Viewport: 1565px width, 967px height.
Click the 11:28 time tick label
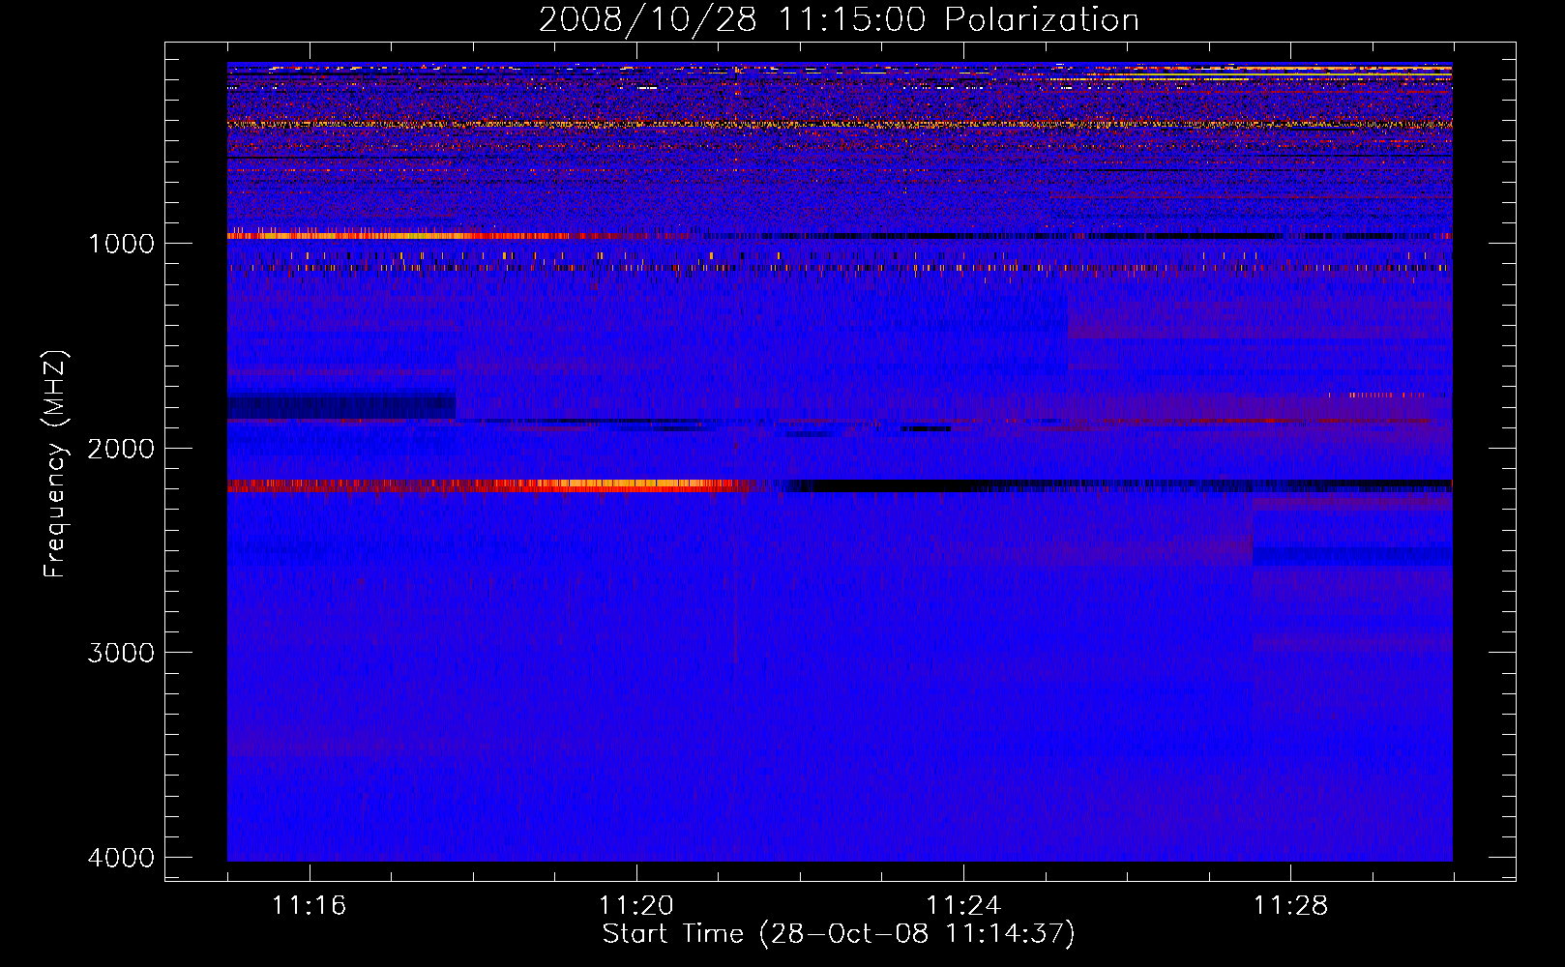click(x=1291, y=905)
